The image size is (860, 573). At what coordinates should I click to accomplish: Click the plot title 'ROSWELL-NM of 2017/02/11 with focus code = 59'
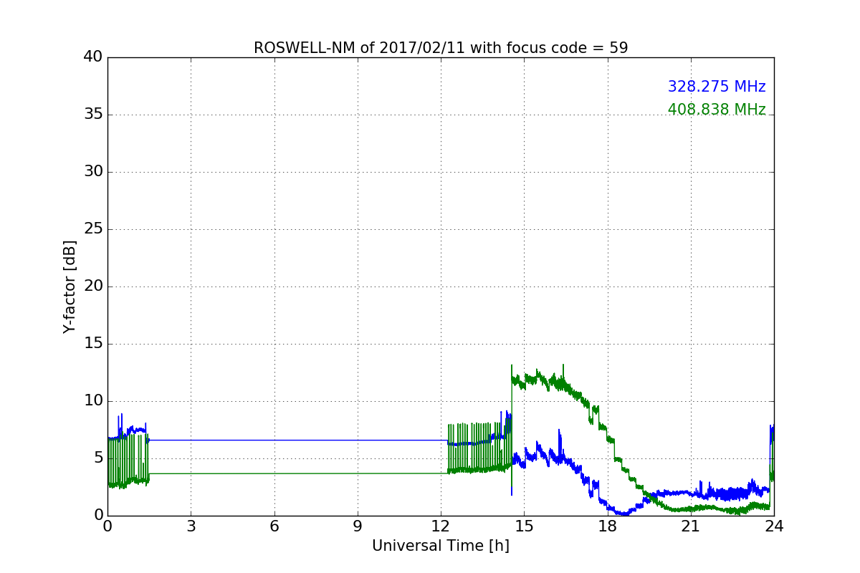point(441,48)
